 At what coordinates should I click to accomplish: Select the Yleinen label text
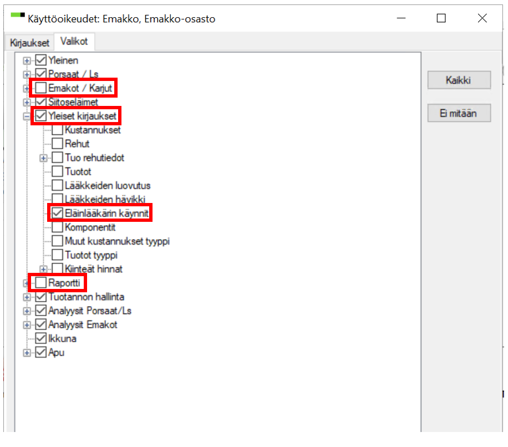[x=63, y=60]
